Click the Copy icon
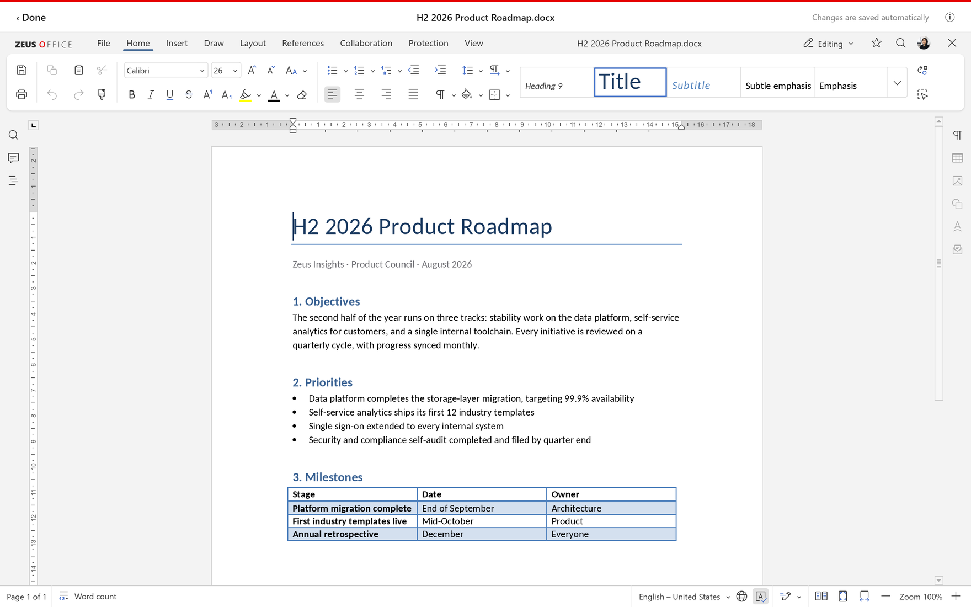 (52, 70)
